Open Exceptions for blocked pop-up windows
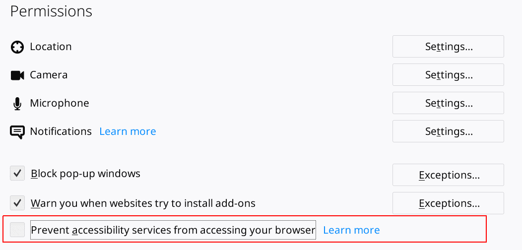Viewport: 522px width, 250px height. [x=448, y=175]
